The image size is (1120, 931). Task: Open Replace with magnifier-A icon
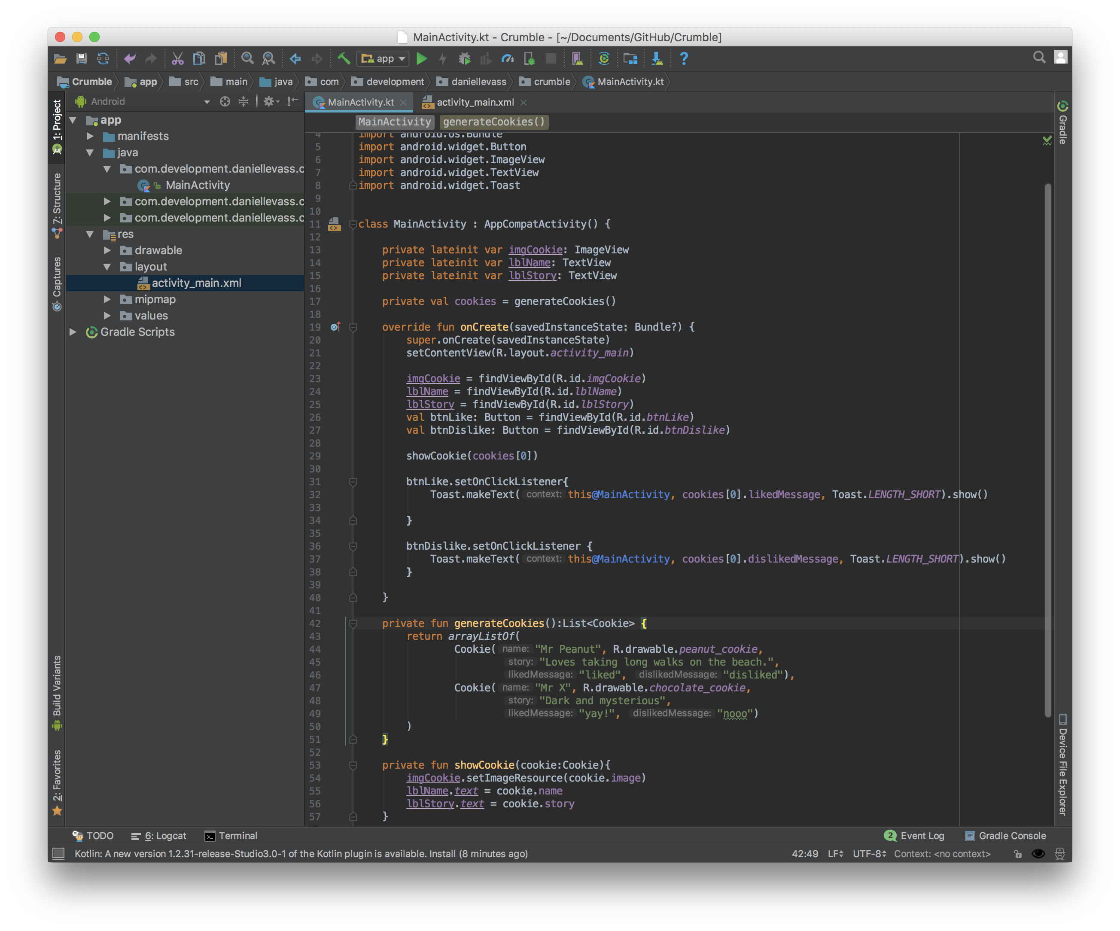(268, 59)
